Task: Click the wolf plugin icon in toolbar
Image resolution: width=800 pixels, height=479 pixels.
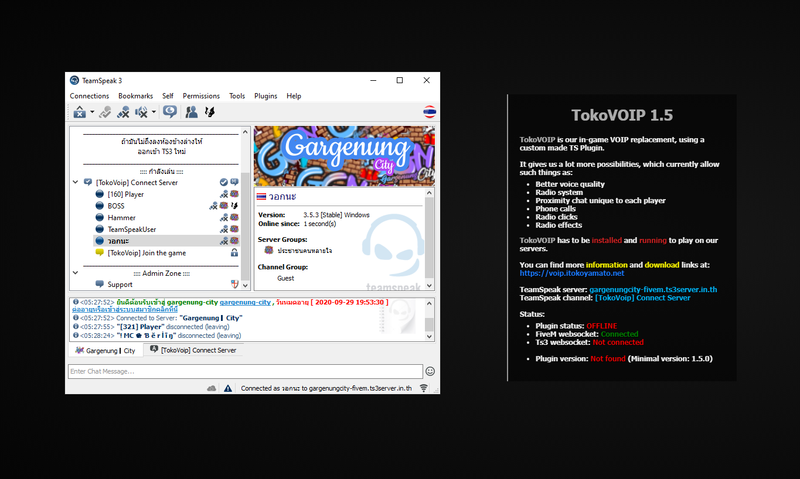Action: point(209,112)
